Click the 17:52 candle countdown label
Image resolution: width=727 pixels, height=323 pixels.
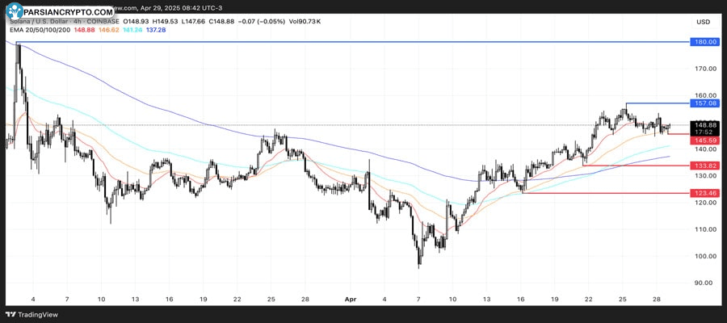point(704,132)
